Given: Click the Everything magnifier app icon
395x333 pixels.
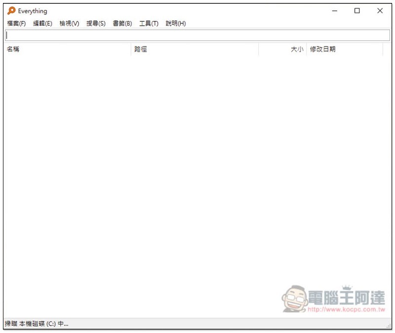Looking at the screenshot, I should click(11, 10).
